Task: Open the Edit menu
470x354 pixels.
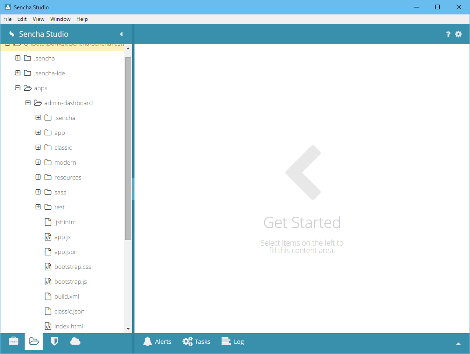Action: 22,19
